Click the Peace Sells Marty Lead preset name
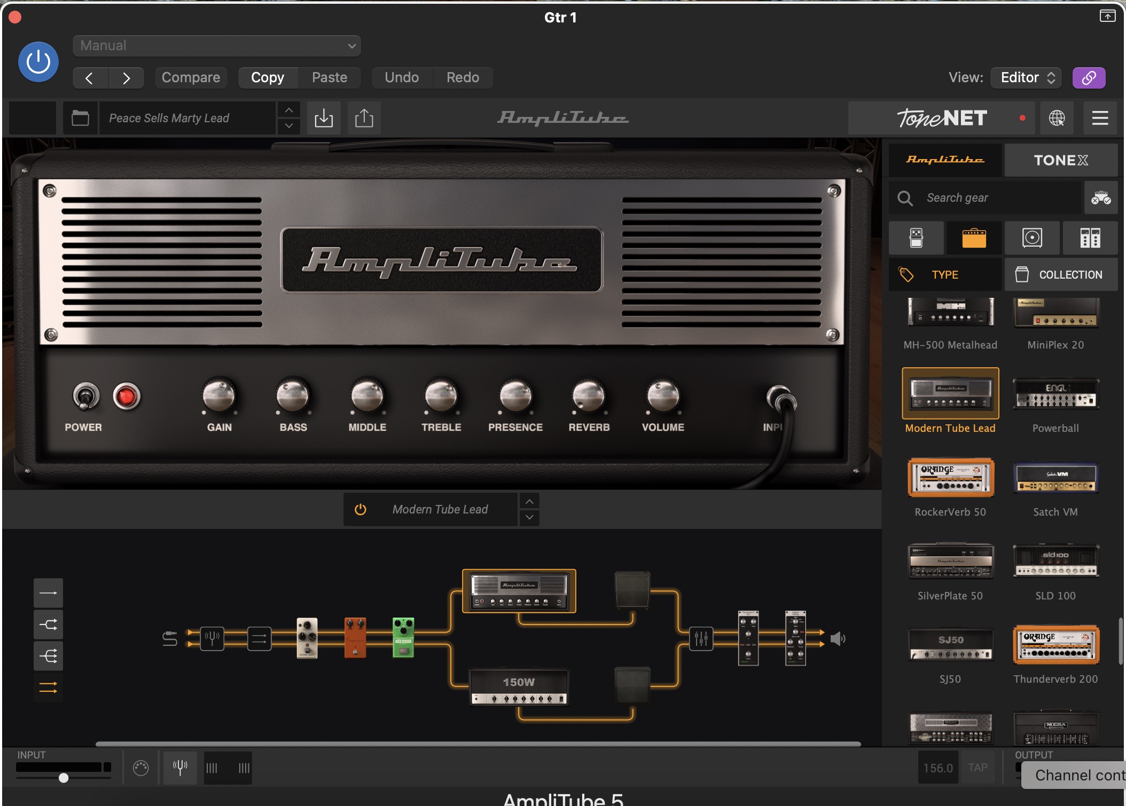 point(187,118)
